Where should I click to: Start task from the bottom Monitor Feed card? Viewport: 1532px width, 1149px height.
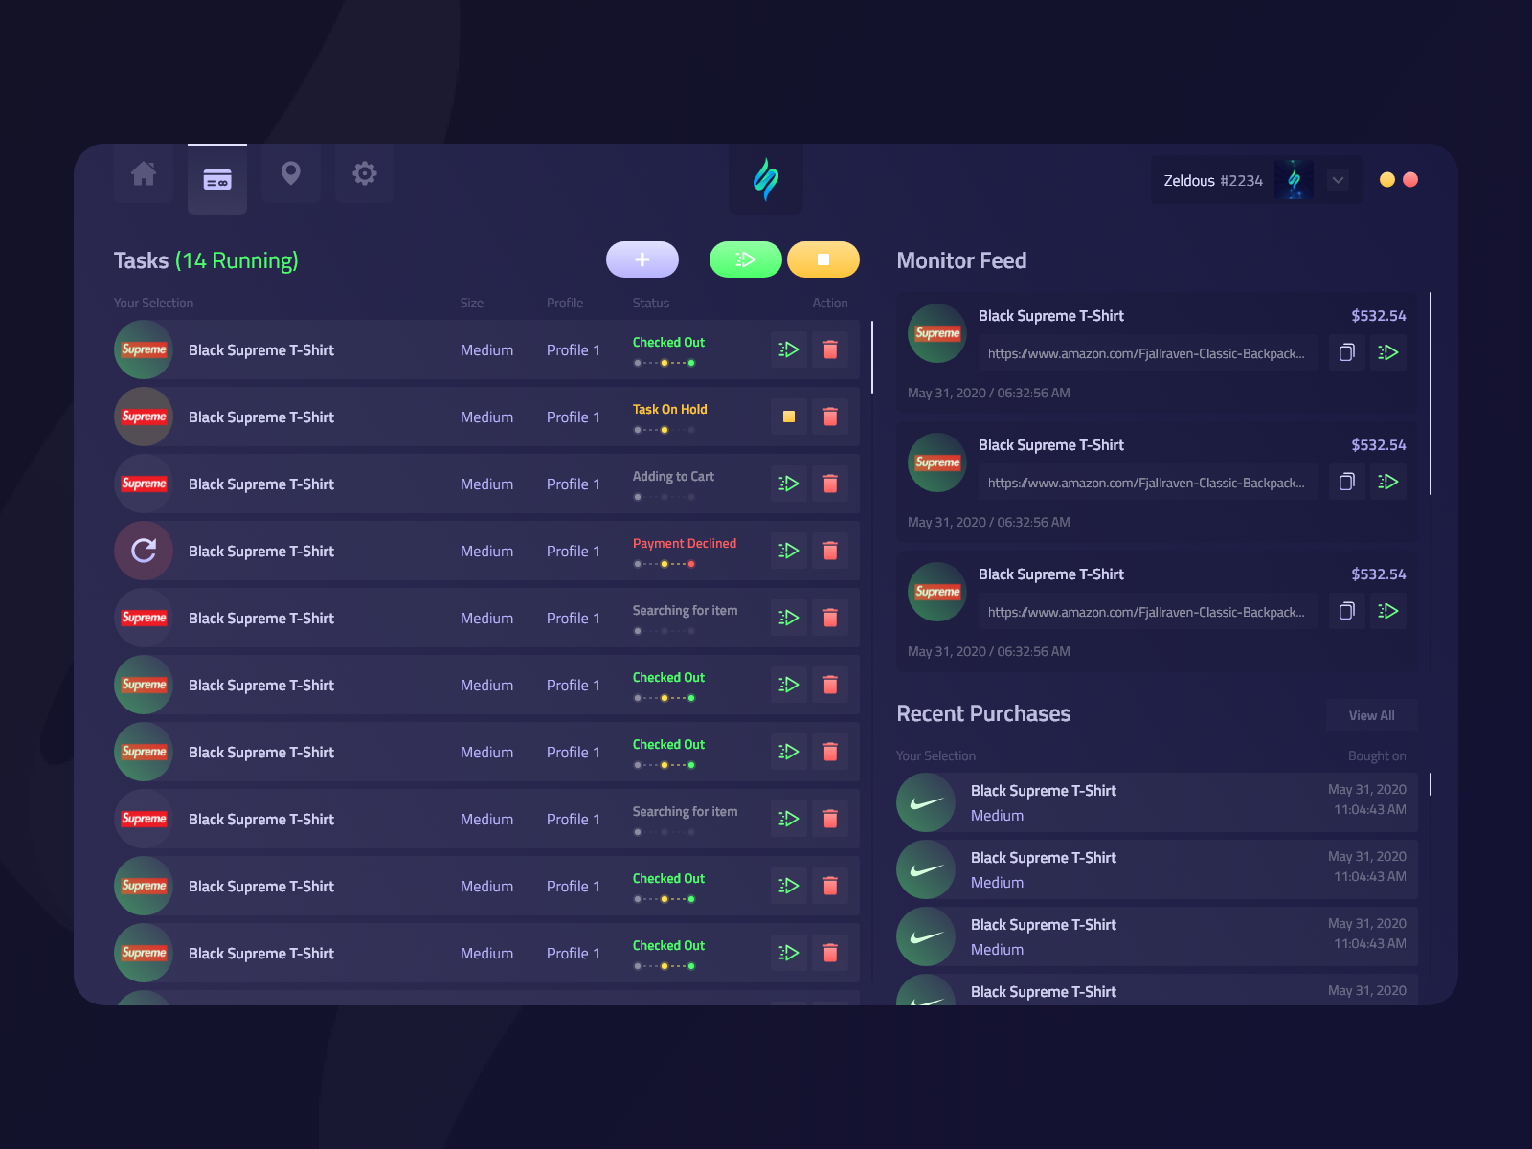click(1388, 611)
